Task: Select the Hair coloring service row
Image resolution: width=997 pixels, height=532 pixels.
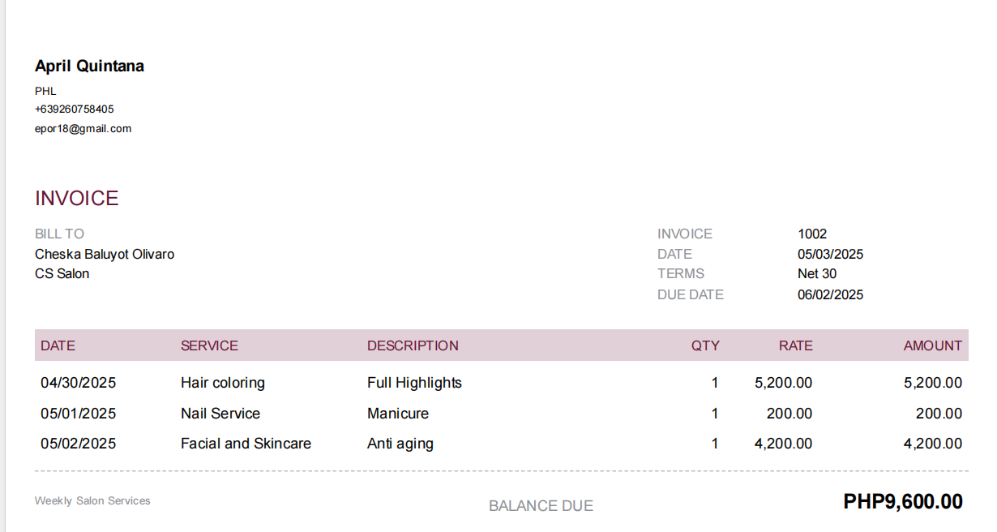Action: pyautogui.click(x=223, y=383)
